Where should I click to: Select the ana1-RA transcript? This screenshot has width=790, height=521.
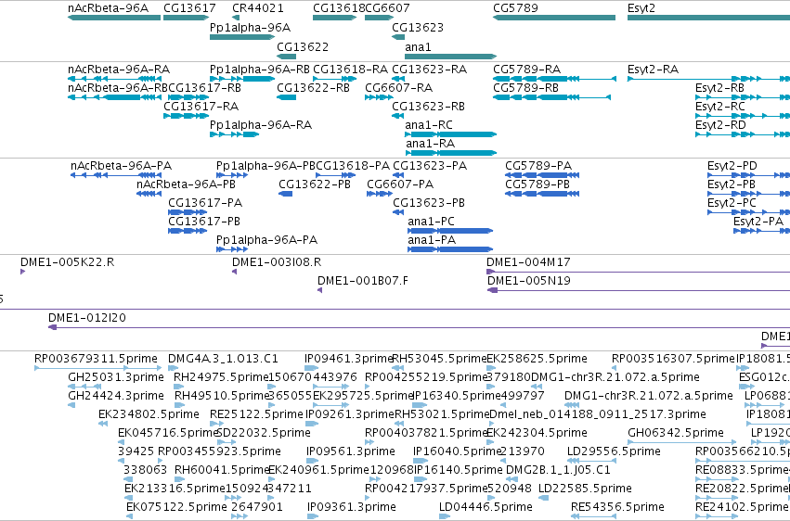tap(451, 153)
